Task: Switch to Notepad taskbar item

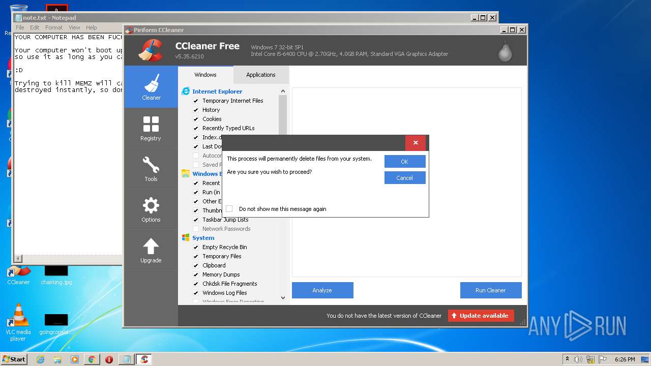Action: click(x=126, y=359)
